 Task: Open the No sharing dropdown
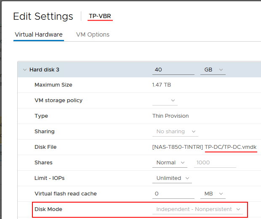(x=175, y=132)
